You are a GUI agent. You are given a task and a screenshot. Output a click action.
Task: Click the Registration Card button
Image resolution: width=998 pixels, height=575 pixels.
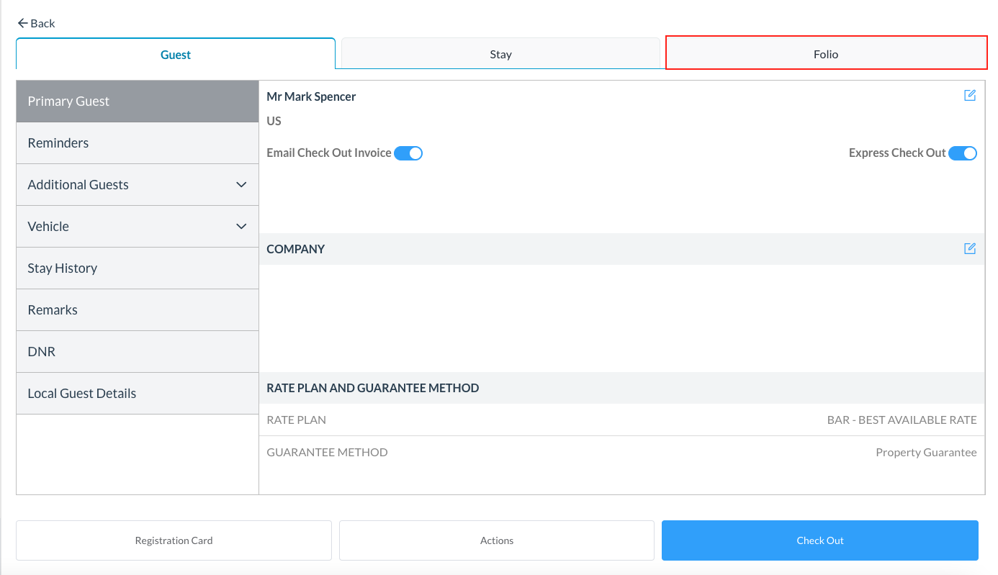174,540
